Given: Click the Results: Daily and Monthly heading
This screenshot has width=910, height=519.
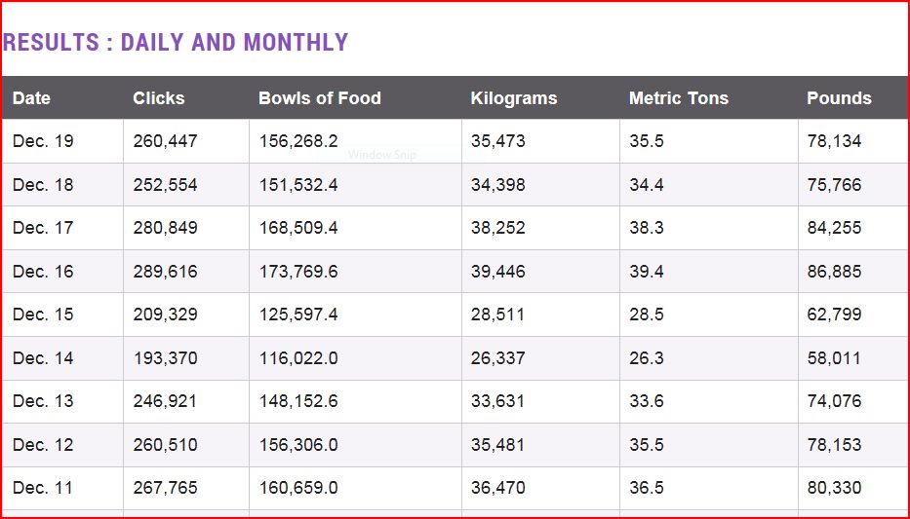Looking at the screenshot, I should pyautogui.click(x=176, y=43).
